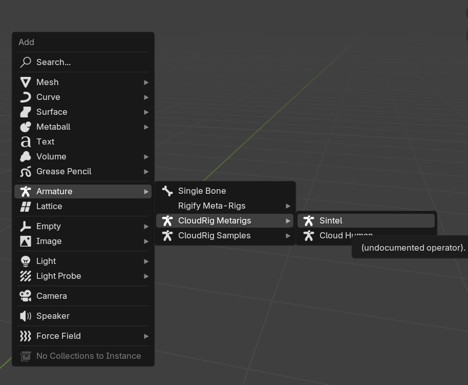Click the Text 'a' icon
Screen dimensions: 468x385
tap(26, 141)
